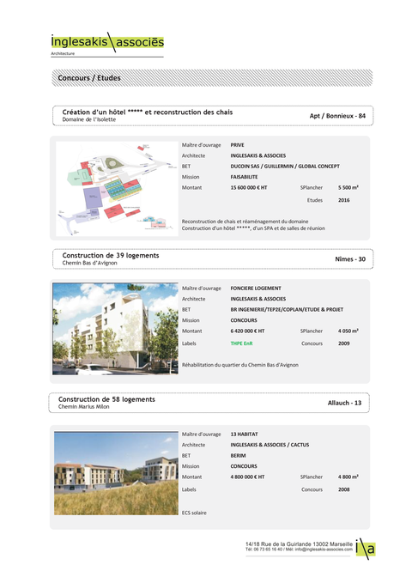Click location 'Nîmes - 30'
The image size is (412, 583).
coord(350,259)
